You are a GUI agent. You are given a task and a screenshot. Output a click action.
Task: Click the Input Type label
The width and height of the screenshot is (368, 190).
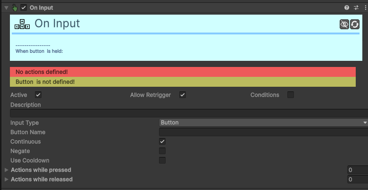pyautogui.click(x=25, y=123)
